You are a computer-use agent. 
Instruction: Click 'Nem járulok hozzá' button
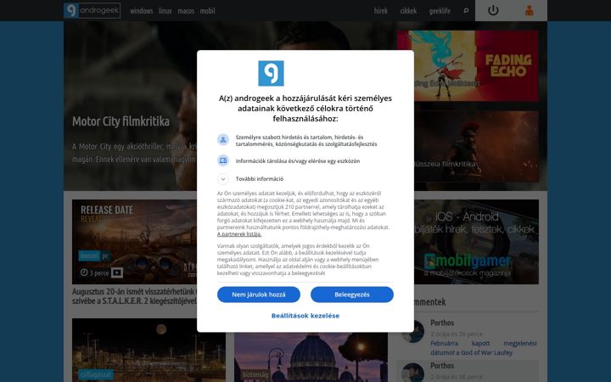click(259, 295)
